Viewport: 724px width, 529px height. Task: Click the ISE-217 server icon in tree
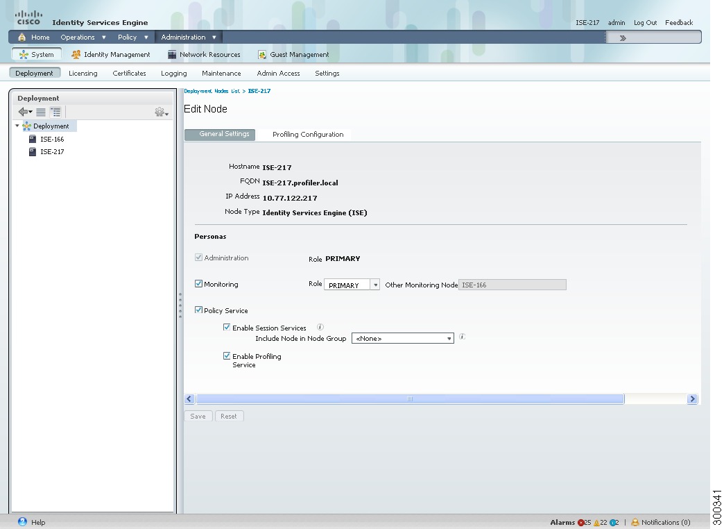33,151
